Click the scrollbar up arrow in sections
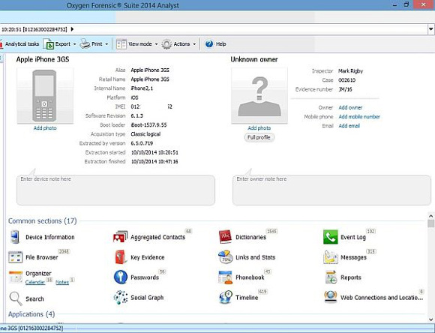The height and width of the screenshot is (333, 435). [x=430, y=216]
